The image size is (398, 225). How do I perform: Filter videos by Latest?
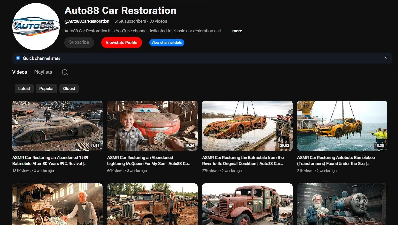(24, 89)
